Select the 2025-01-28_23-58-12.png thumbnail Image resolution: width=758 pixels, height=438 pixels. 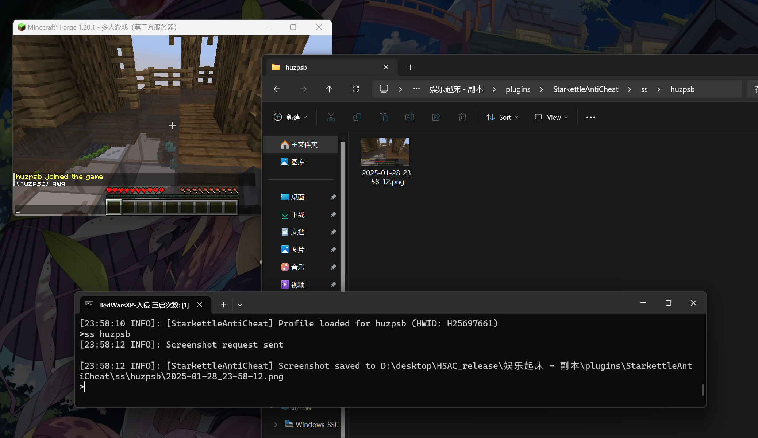[x=385, y=152]
